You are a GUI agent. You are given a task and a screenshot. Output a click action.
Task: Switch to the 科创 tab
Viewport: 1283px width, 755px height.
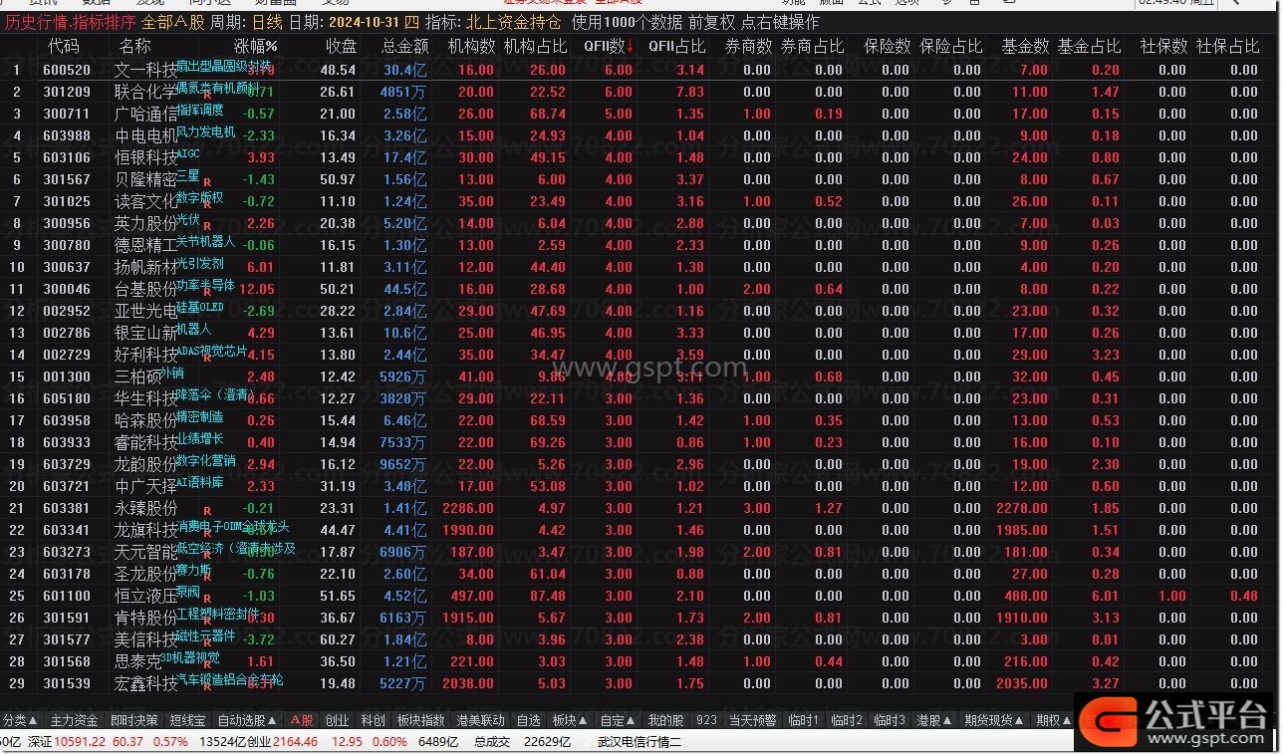[373, 720]
